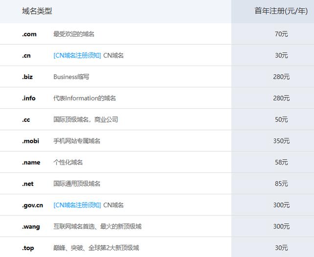Image resolution: width=314 pixels, height=257 pixels.
Task: Click the 300元 price for .gov.cn
Action: 281,205
